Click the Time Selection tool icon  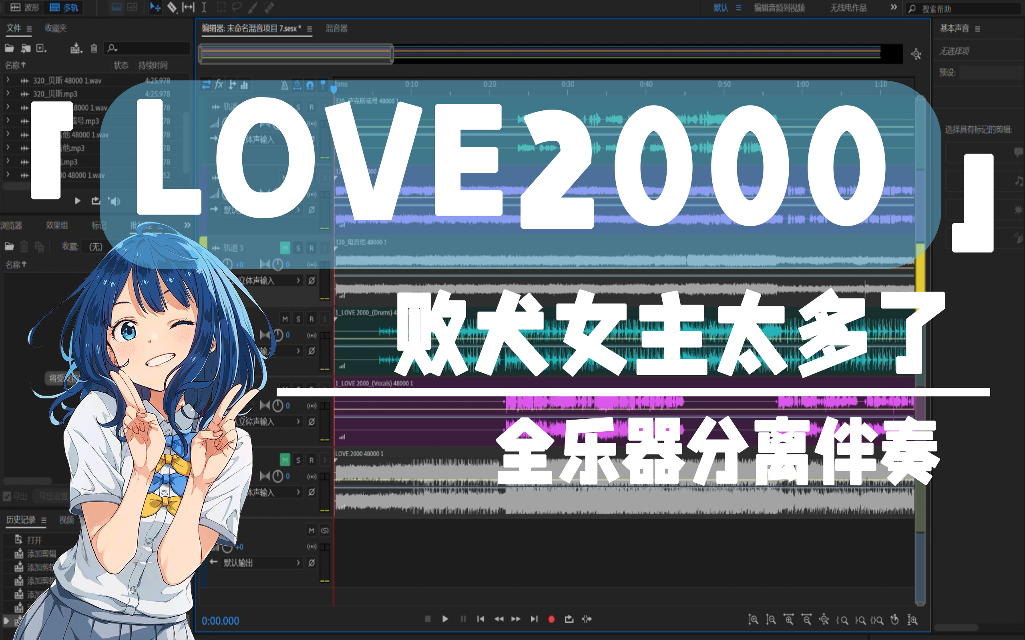(204, 7)
